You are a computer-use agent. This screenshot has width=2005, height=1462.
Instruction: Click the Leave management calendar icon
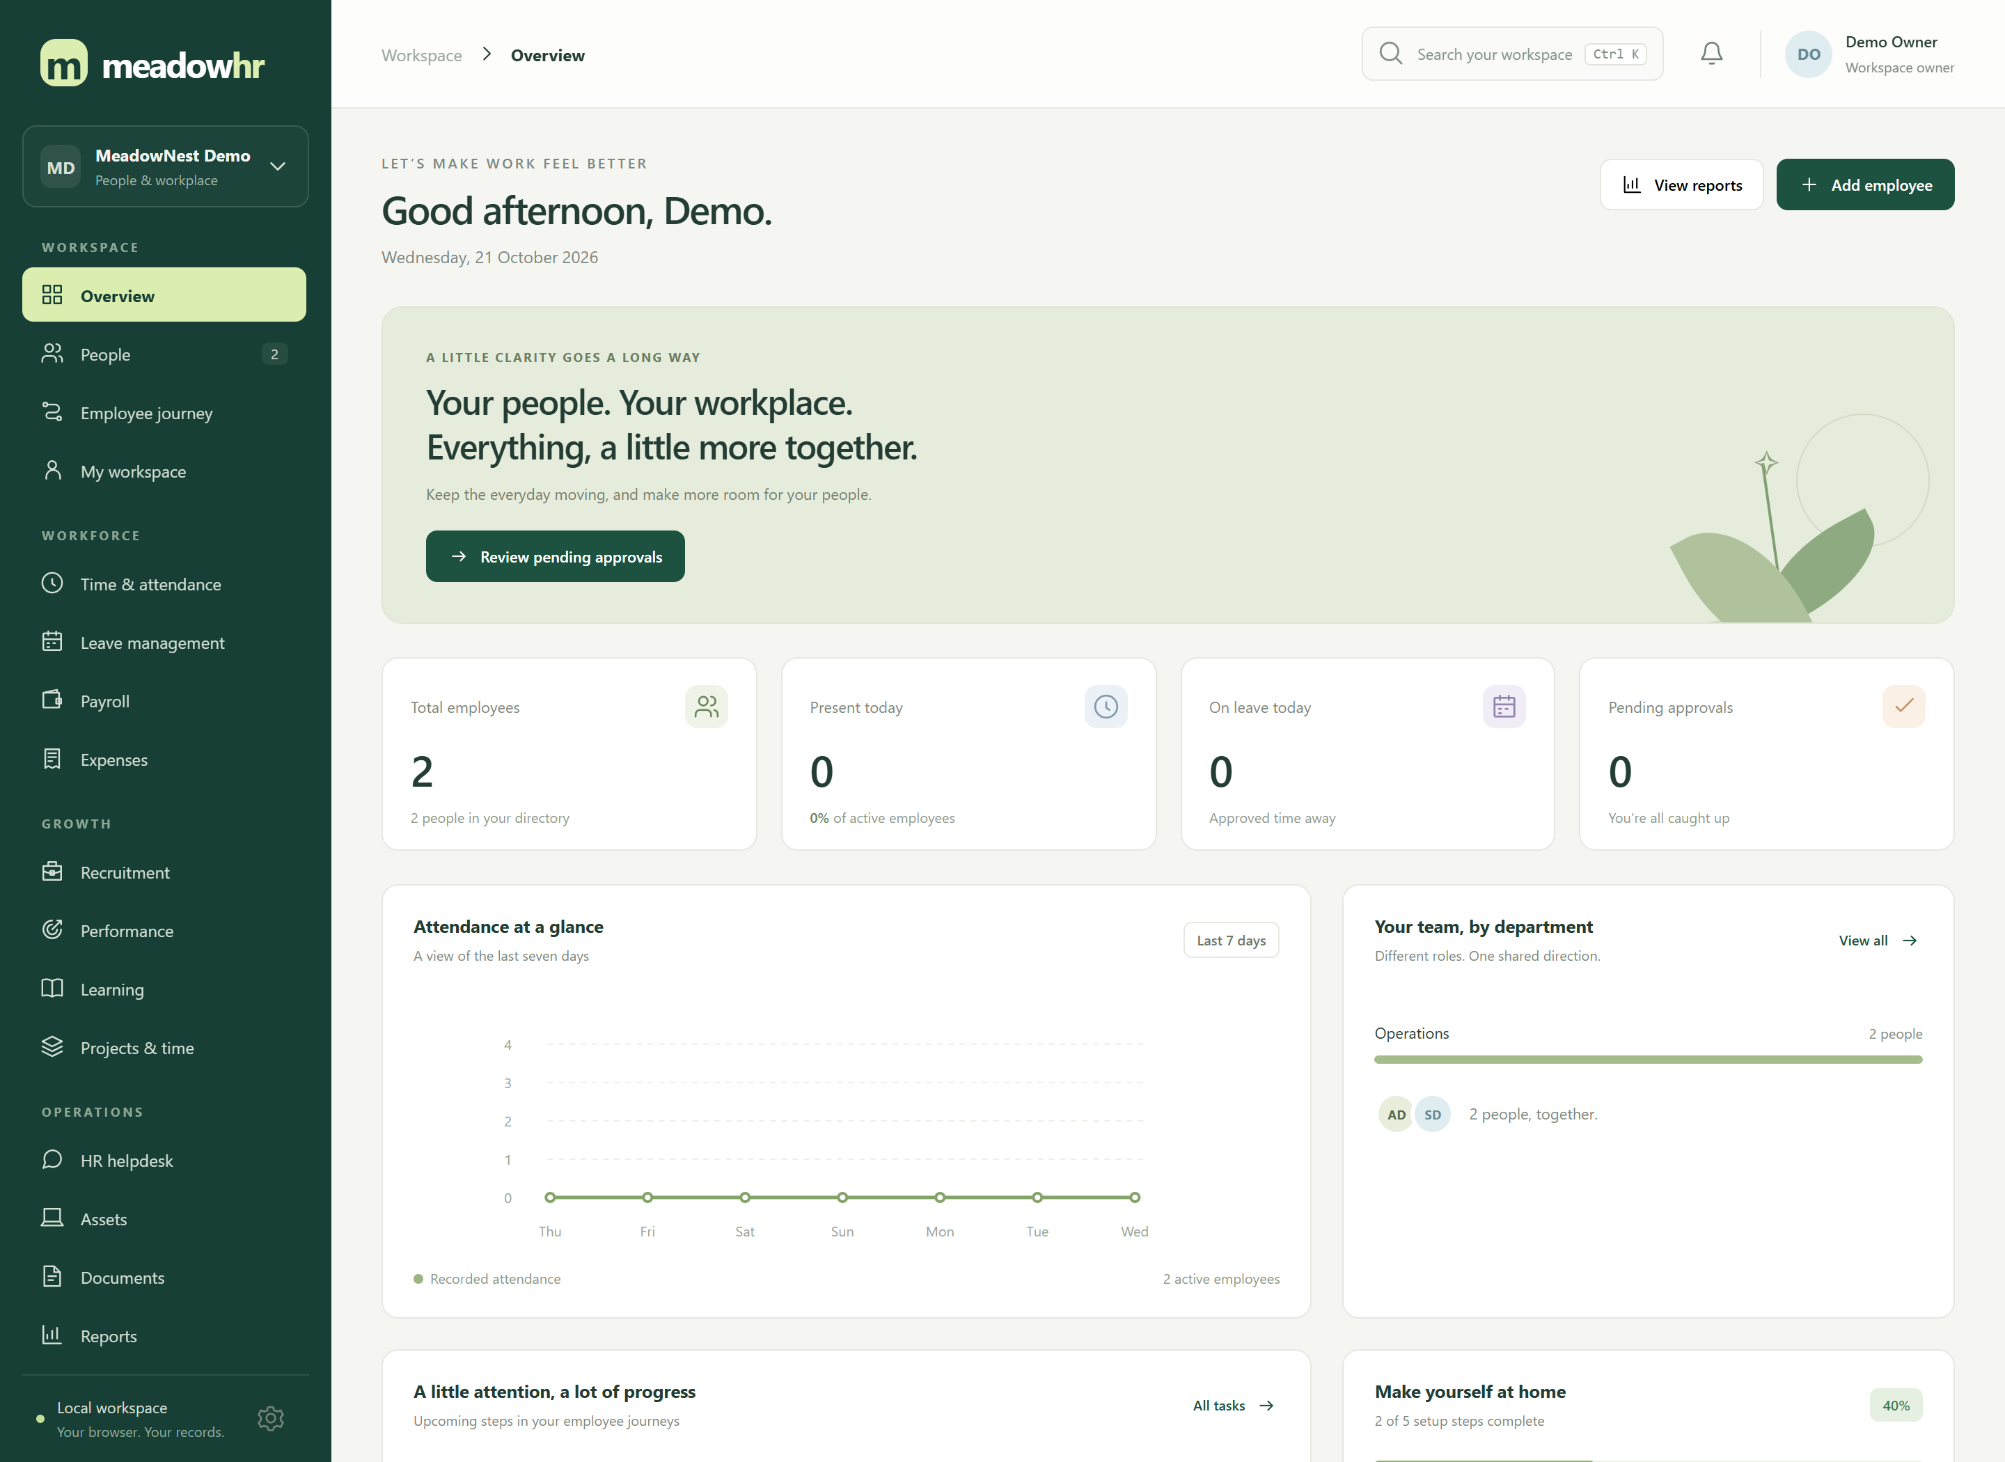(52, 642)
